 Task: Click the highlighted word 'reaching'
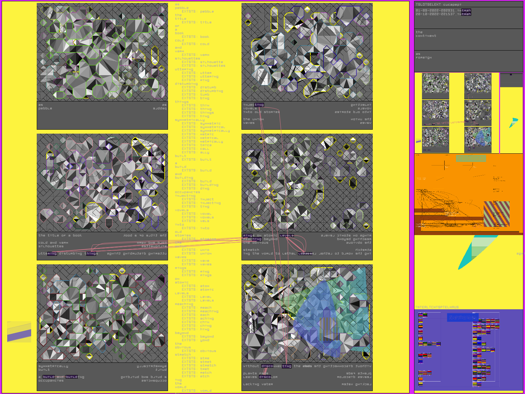point(252,239)
